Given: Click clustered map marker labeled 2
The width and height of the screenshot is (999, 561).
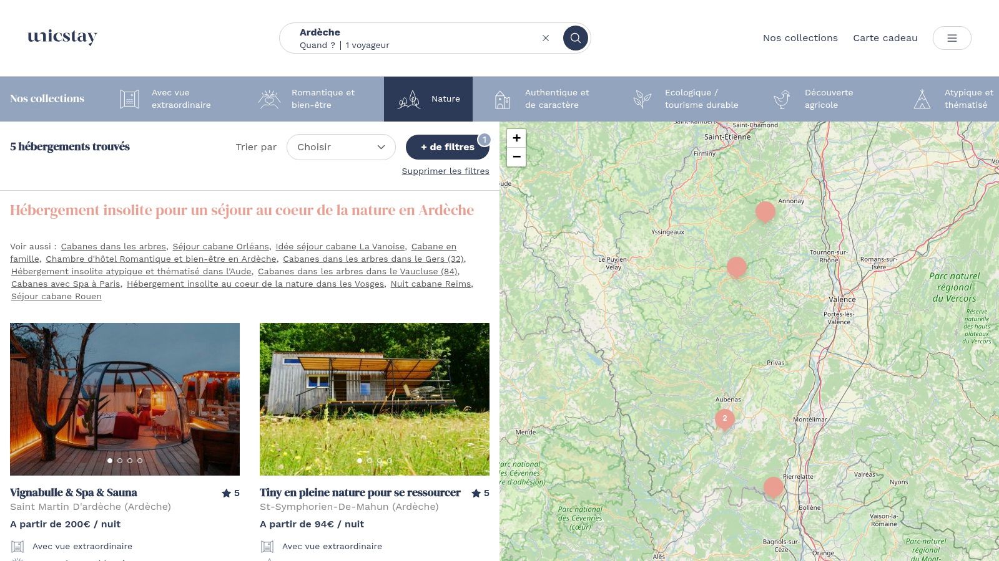Looking at the screenshot, I should (x=724, y=419).
